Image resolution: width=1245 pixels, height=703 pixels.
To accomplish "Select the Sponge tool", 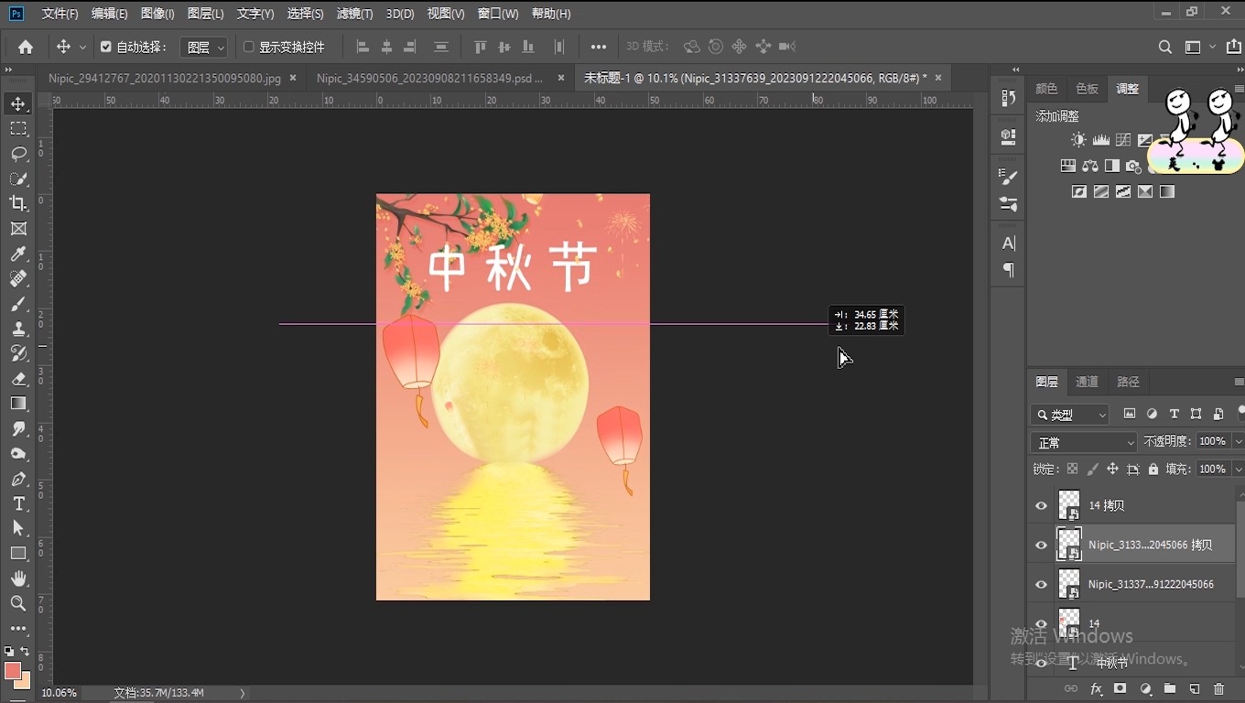I will 18,454.
